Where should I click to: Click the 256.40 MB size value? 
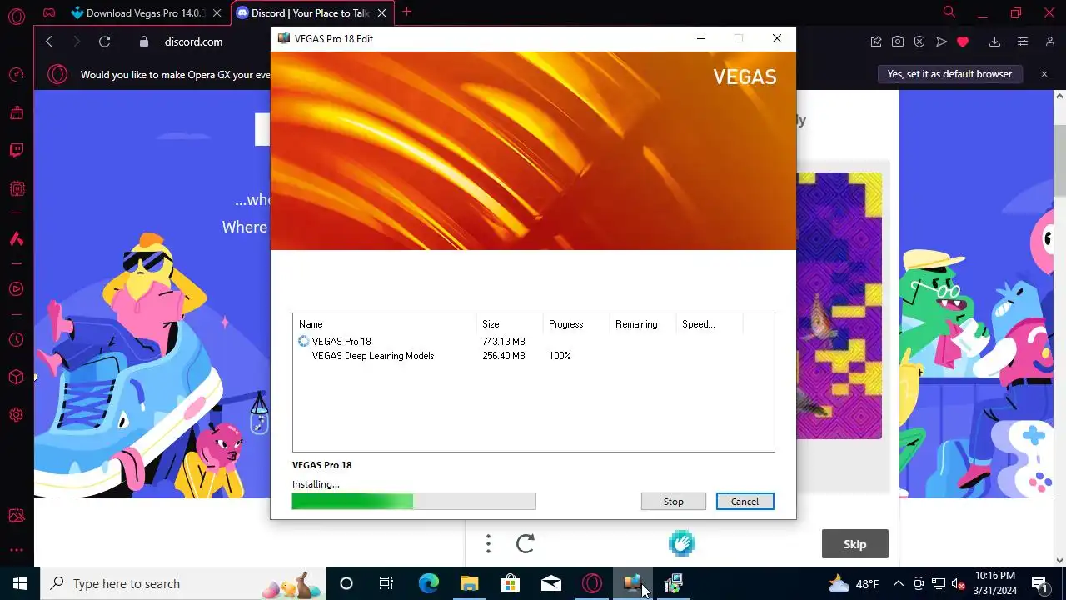503,356
